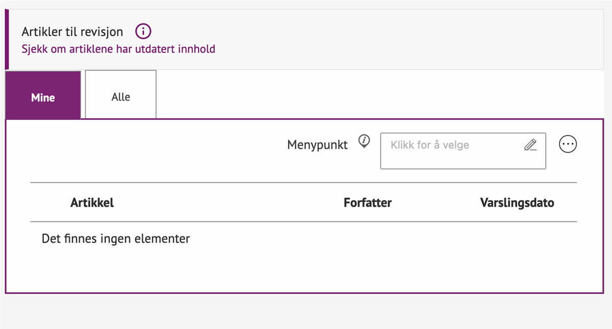Sort by the Forfatter column header
Image resolution: width=612 pixels, height=329 pixels.
[368, 203]
